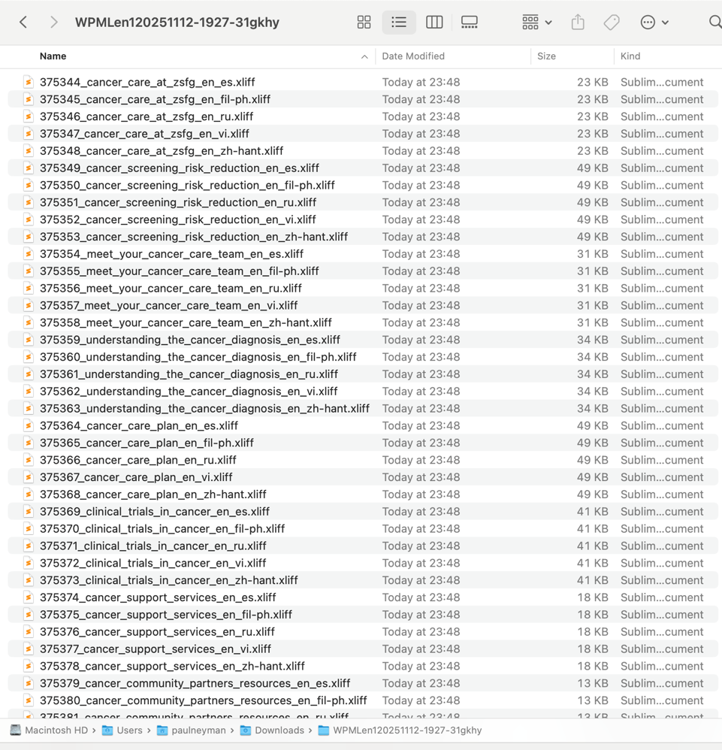722x750 pixels.
Task: Click icon beside 375348_cancer_care_at_zsfg_en_zh-hant.xliff
Action: coord(29,151)
